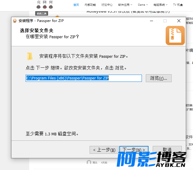Open the 首页 tab on the website
This screenshot has height=170, width=193.
(76, 5)
